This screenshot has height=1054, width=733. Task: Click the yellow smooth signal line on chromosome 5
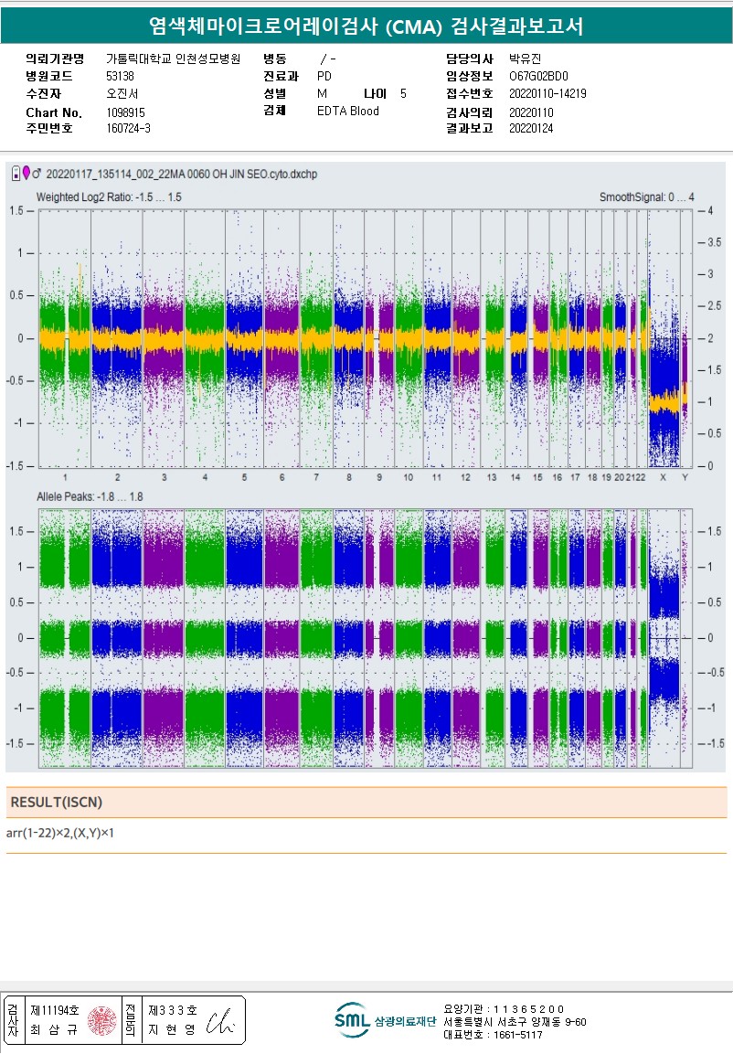click(x=244, y=340)
